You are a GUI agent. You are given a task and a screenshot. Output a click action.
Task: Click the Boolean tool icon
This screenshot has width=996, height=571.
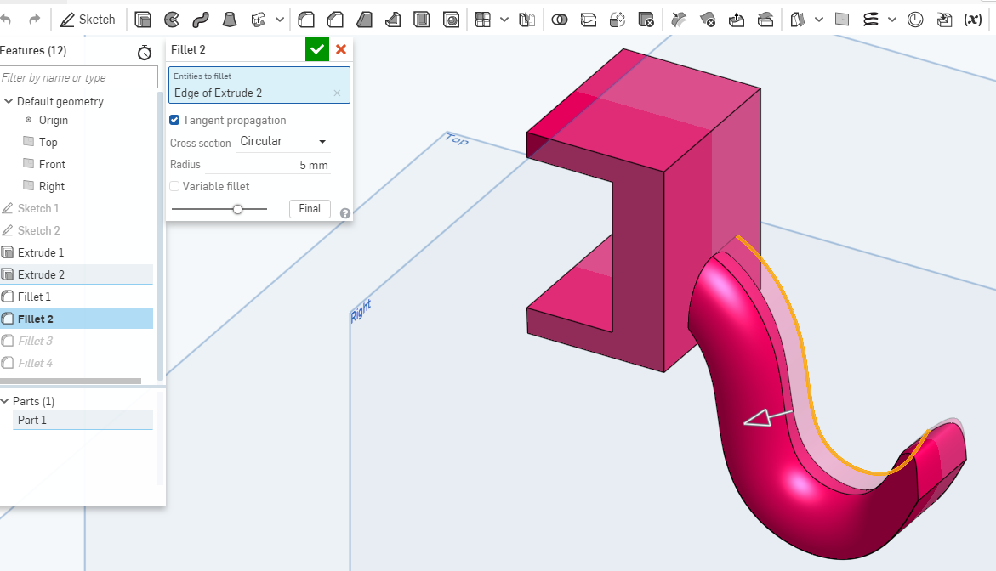[x=560, y=19]
